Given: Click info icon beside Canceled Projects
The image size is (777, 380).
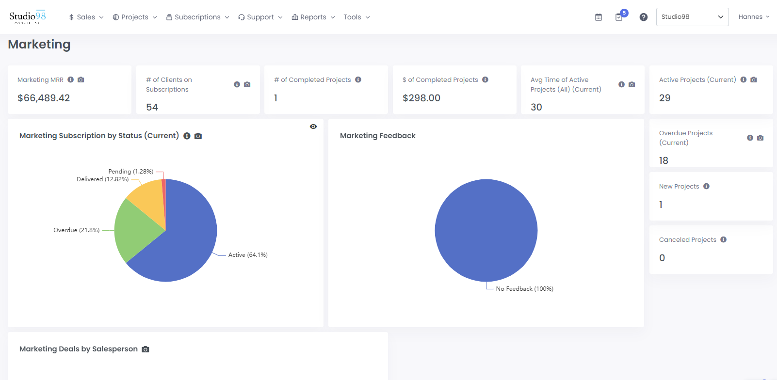Looking at the screenshot, I should tap(723, 239).
